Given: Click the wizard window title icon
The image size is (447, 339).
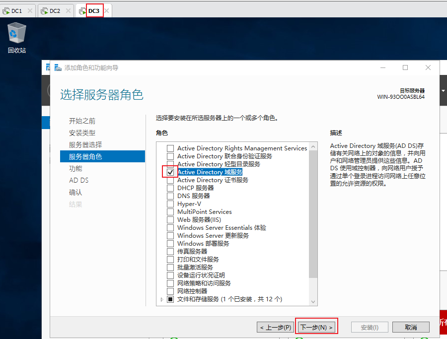Looking at the screenshot, I should coord(58,68).
